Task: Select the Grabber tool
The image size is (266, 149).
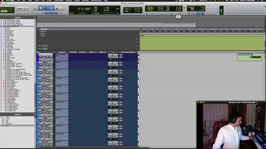Action: coord(51,8)
